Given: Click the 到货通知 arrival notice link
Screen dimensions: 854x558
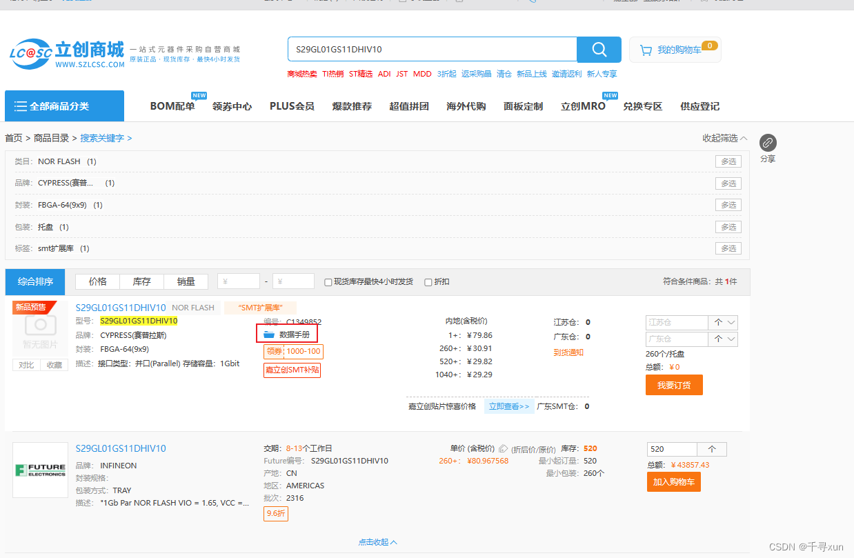Looking at the screenshot, I should coord(568,352).
